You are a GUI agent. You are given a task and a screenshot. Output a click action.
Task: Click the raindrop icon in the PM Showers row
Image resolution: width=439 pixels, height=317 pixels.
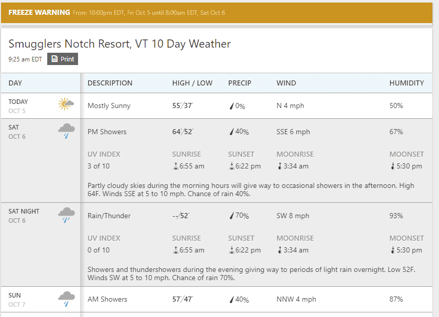pos(232,132)
